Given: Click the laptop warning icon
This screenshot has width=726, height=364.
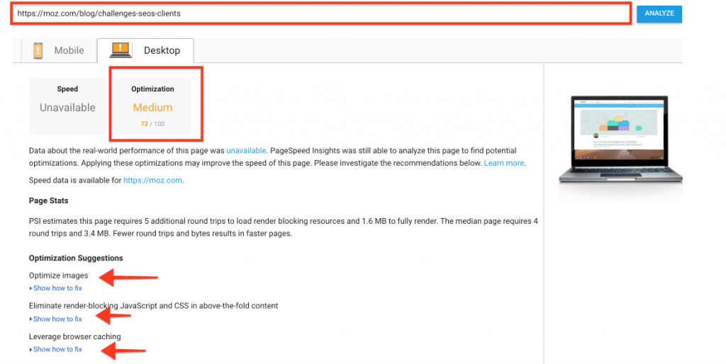Looking at the screenshot, I should click(x=121, y=50).
